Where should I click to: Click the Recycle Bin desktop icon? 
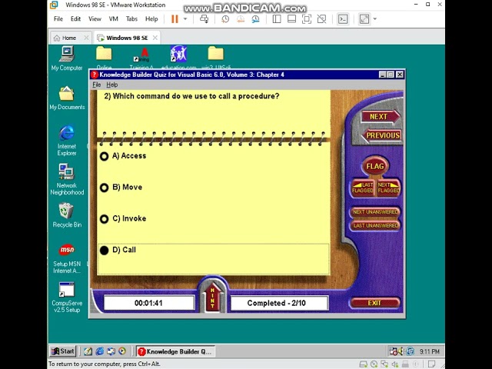pos(67,215)
